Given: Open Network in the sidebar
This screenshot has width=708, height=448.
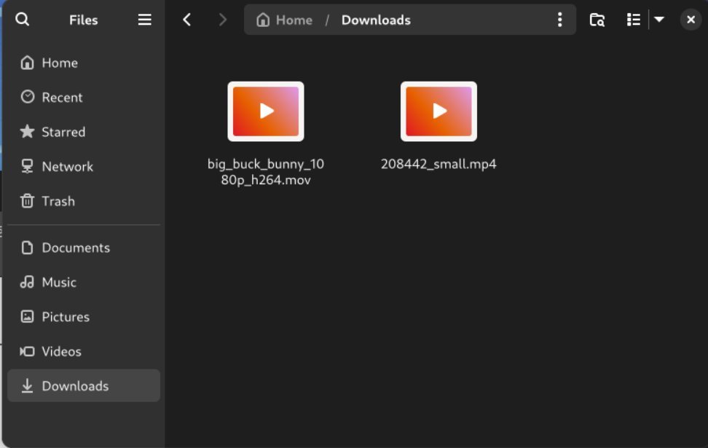Looking at the screenshot, I should click(x=84, y=166).
